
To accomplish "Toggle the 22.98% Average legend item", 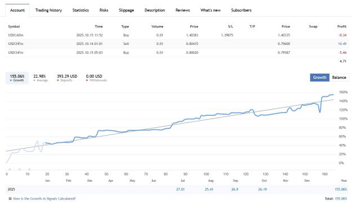I will [40, 78].
